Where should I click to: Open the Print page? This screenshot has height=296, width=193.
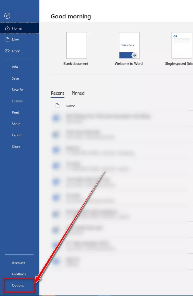pyautogui.click(x=15, y=112)
